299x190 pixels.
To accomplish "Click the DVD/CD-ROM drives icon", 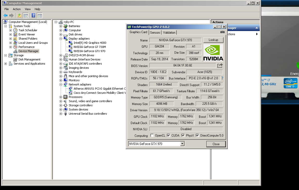I will click(x=66, y=55).
